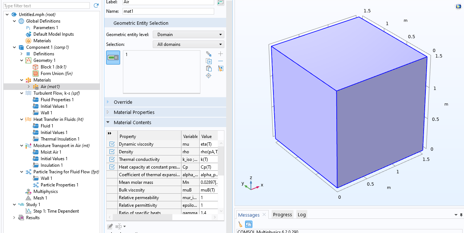Click the Paste Selection clipboard icon

209,68
